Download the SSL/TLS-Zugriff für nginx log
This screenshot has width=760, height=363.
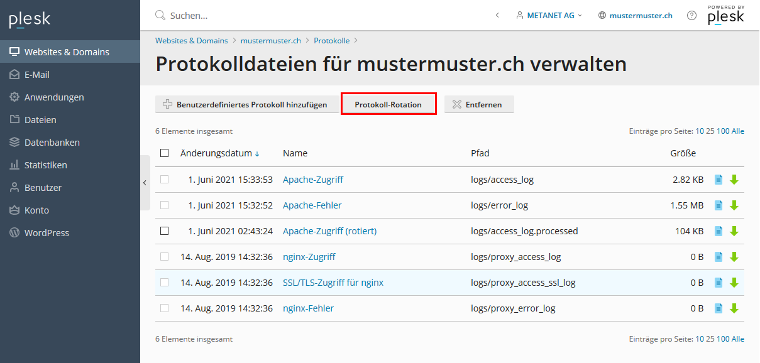pyautogui.click(x=734, y=283)
